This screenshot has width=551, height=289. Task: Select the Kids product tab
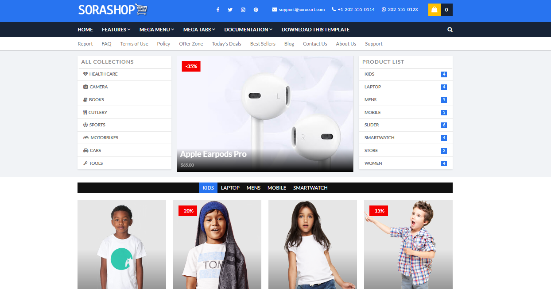pyautogui.click(x=208, y=188)
